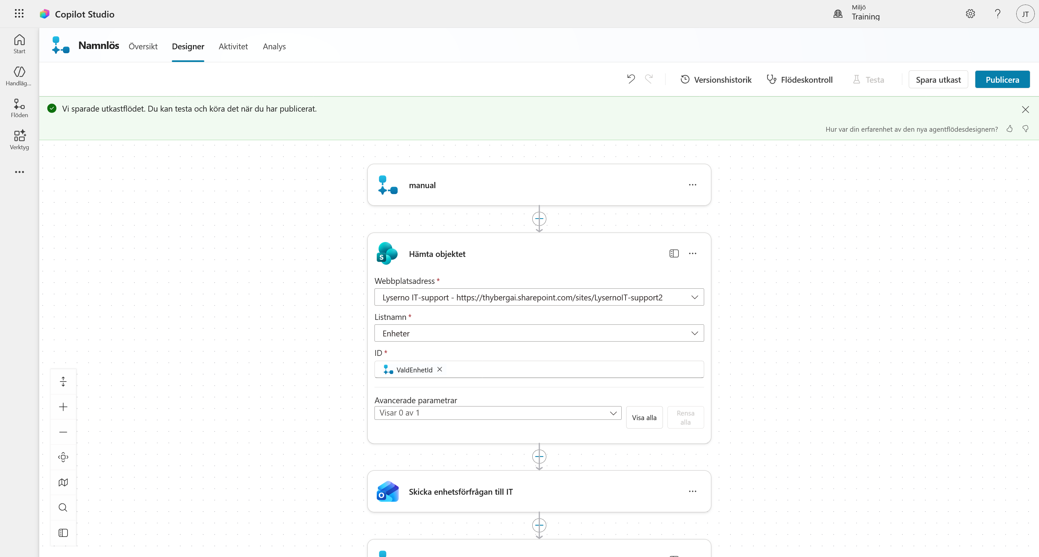Open the Webbplatsadress dropdown
The image size is (1039, 557).
(539, 297)
